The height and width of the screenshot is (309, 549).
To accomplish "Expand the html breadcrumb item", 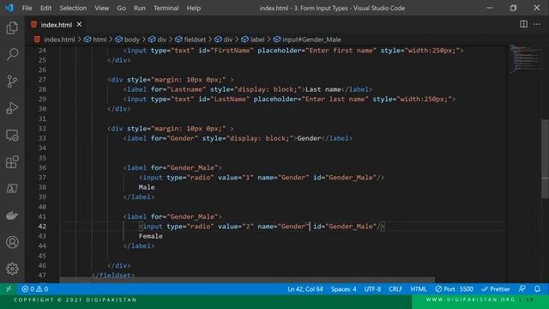I will coord(95,39).
